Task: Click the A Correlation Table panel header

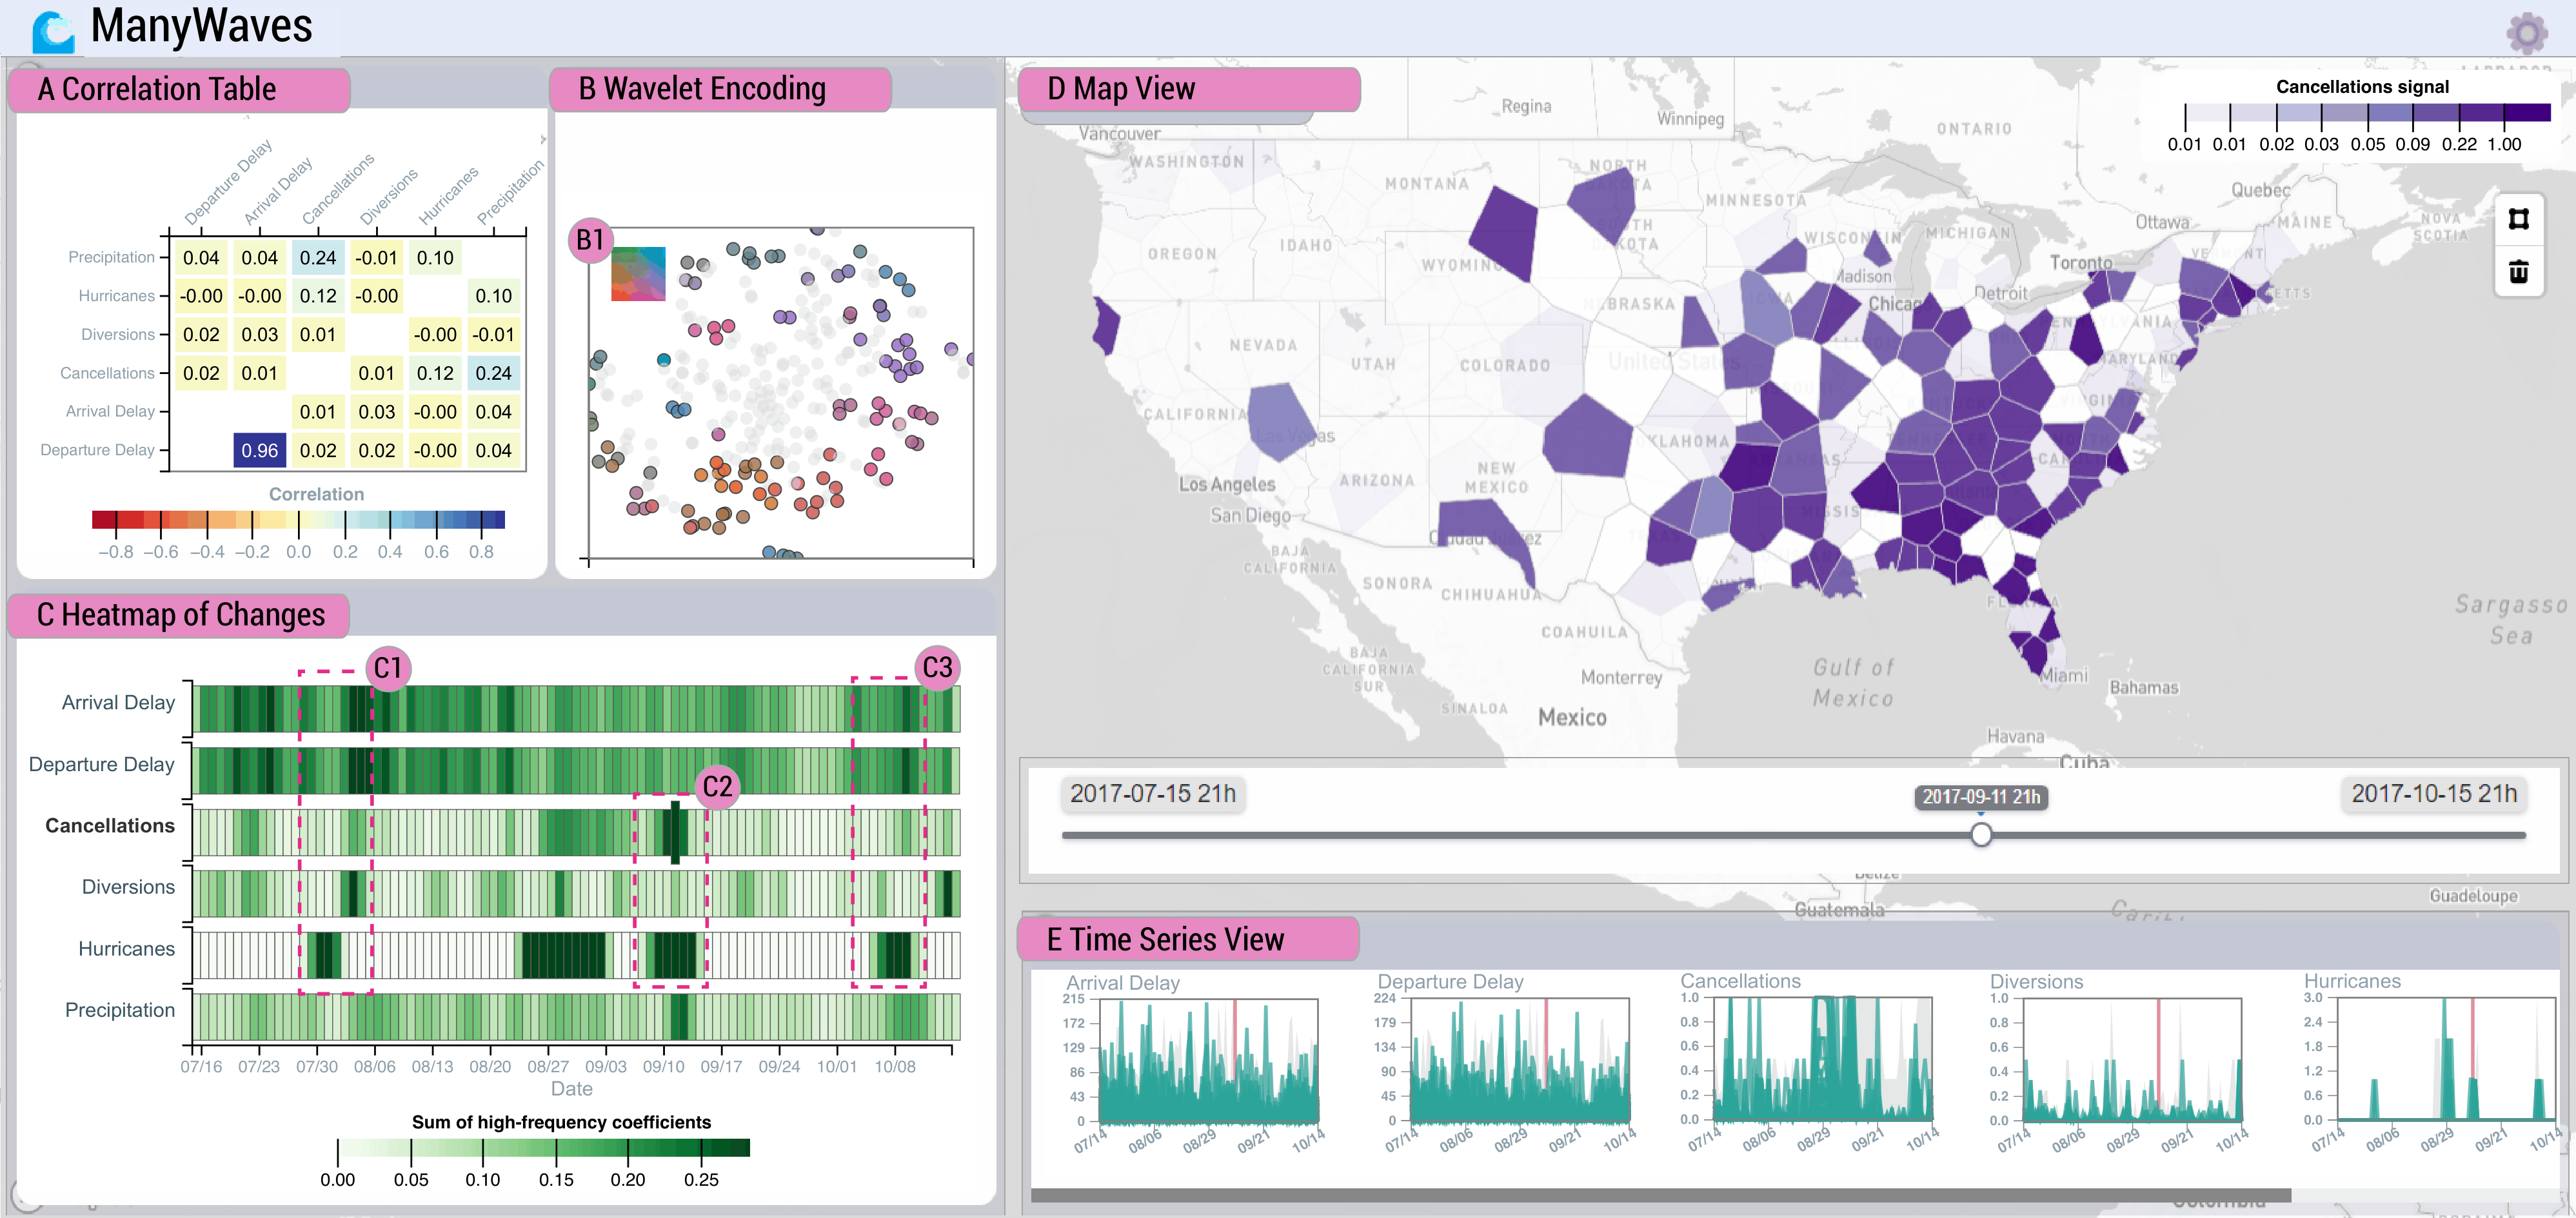Action: tap(179, 89)
